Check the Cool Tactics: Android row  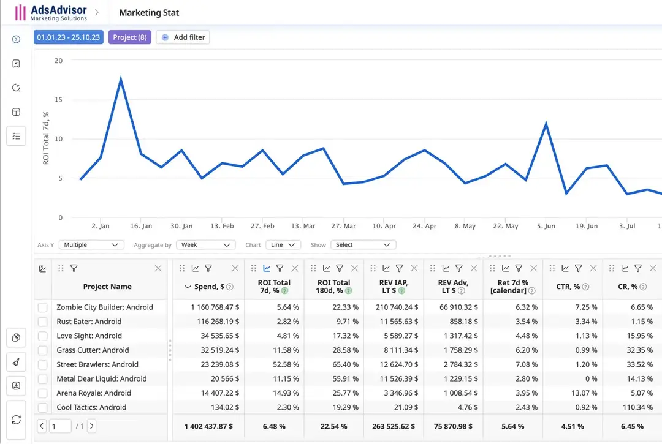coord(43,408)
